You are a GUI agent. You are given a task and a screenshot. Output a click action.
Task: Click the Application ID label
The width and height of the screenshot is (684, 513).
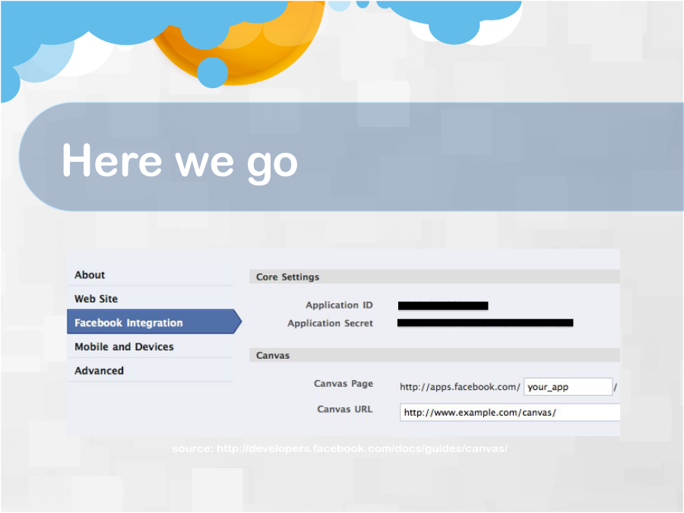pos(339,306)
